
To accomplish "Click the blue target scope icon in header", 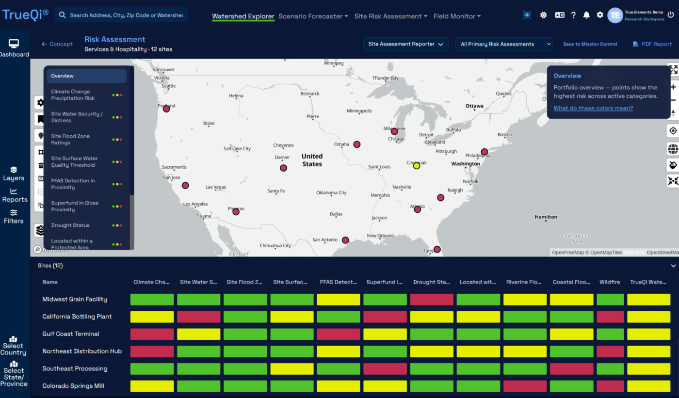I will pyautogui.click(x=527, y=15).
